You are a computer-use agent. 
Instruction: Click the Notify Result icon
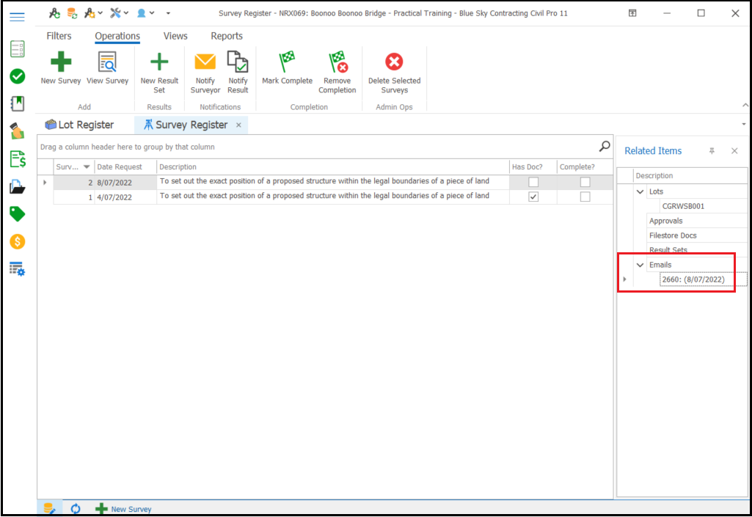pyautogui.click(x=238, y=63)
